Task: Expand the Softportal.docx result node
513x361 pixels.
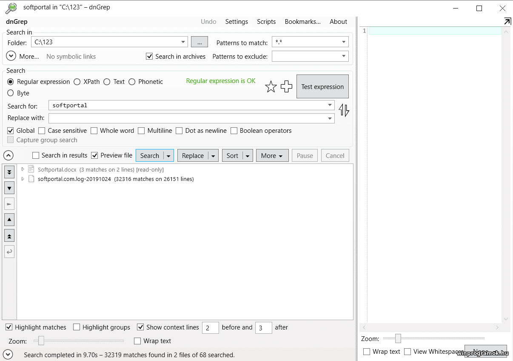Action: pyautogui.click(x=23, y=169)
